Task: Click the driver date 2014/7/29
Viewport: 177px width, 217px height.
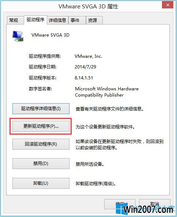Action: (85, 67)
